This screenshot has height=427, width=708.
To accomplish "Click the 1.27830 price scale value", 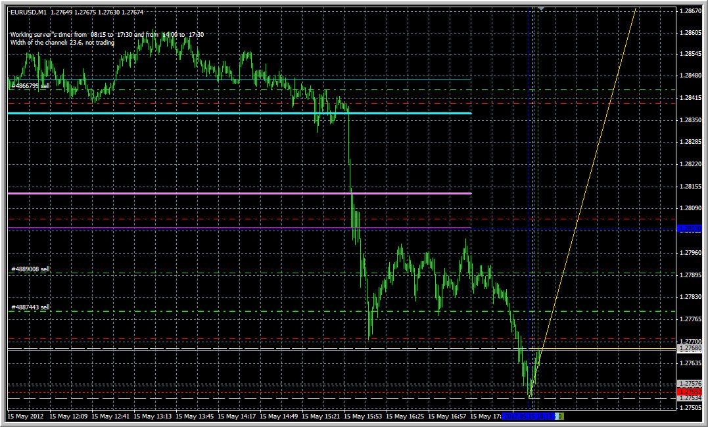I will pos(690,297).
